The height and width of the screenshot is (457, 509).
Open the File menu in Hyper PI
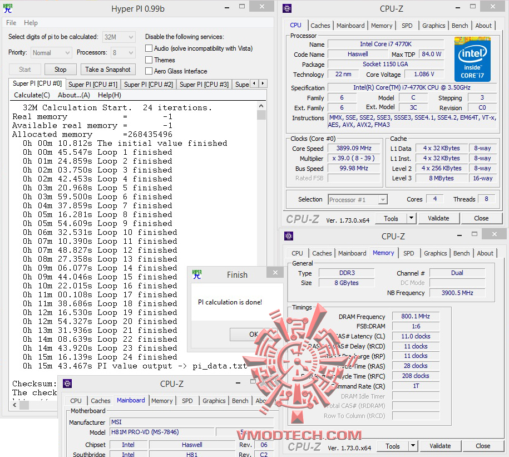[x=11, y=22]
